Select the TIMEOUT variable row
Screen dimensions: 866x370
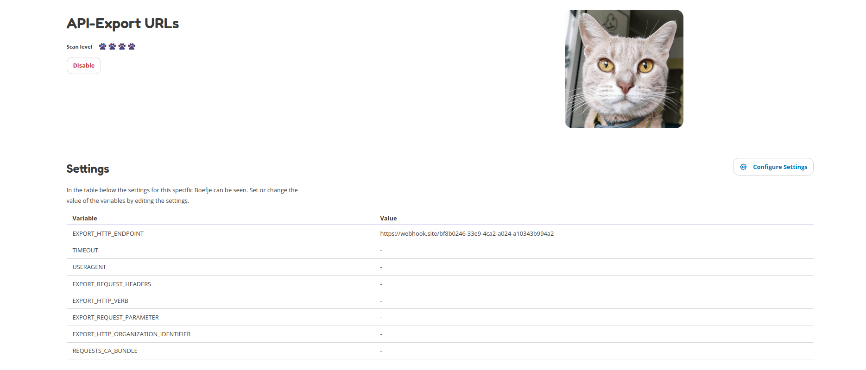(440, 251)
